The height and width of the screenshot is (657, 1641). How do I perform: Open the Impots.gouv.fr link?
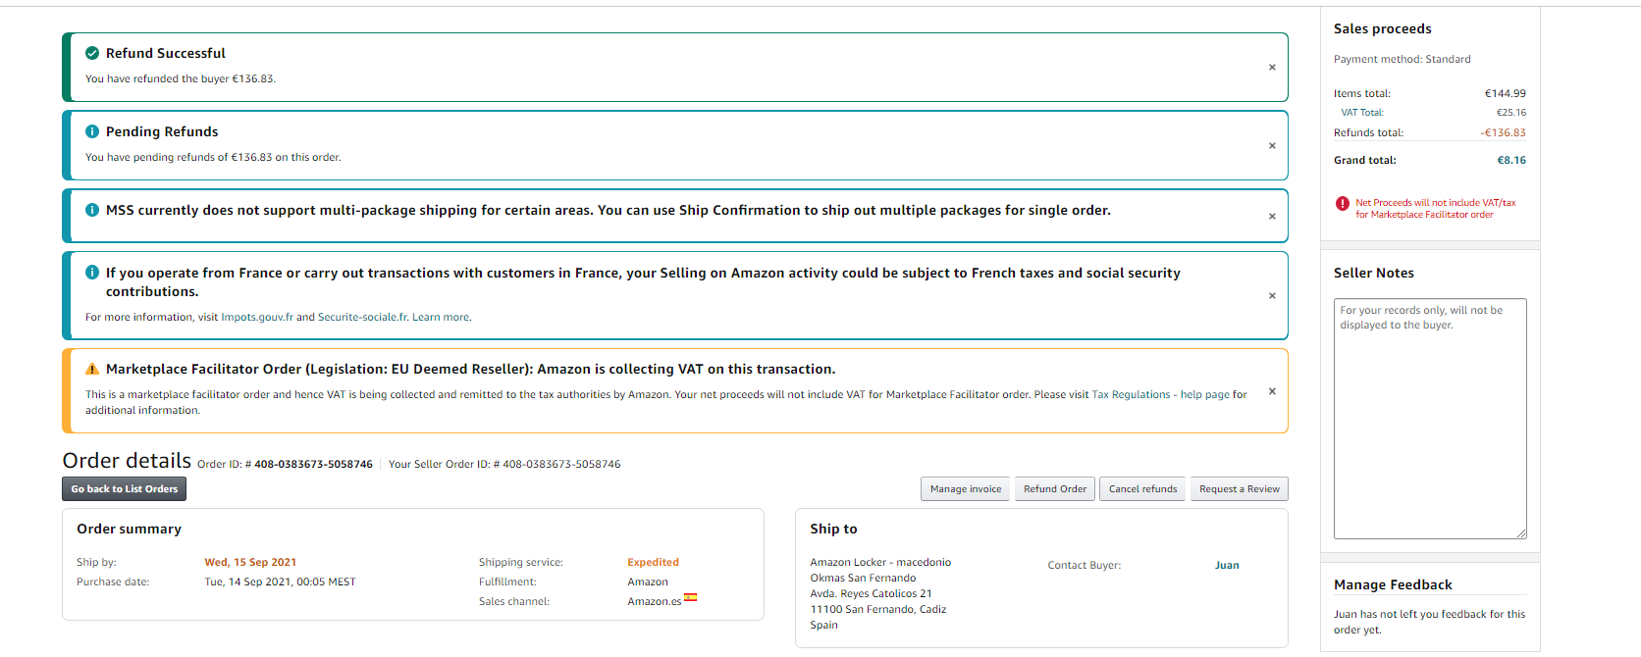click(x=257, y=318)
